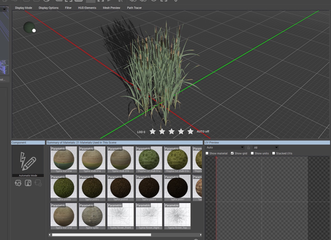
Task: Enable the Stacked UVs checkbox
Action: coord(274,153)
